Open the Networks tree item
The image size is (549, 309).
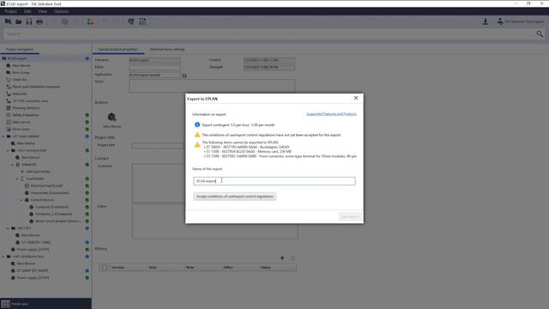coord(19,94)
